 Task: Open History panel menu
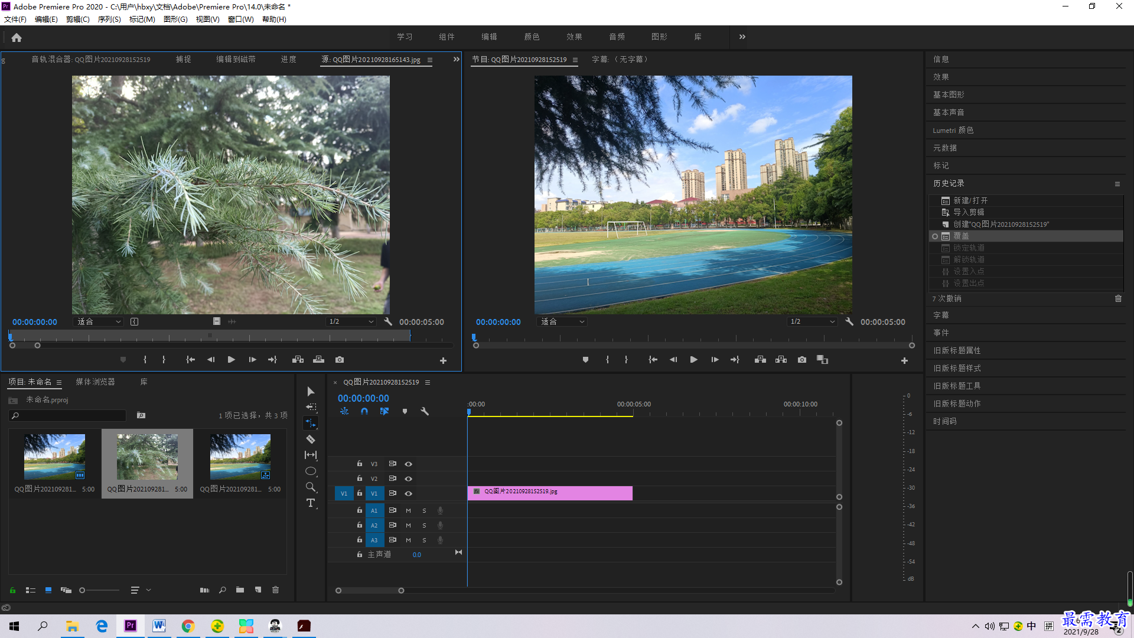click(1117, 184)
